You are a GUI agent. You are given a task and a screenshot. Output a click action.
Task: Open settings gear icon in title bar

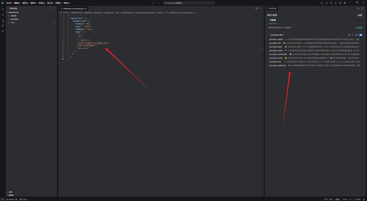click(336, 3)
